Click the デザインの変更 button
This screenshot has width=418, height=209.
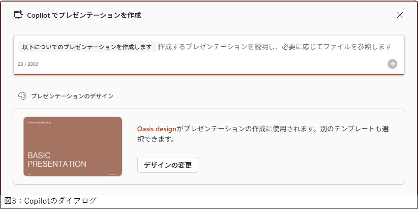(x=167, y=165)
